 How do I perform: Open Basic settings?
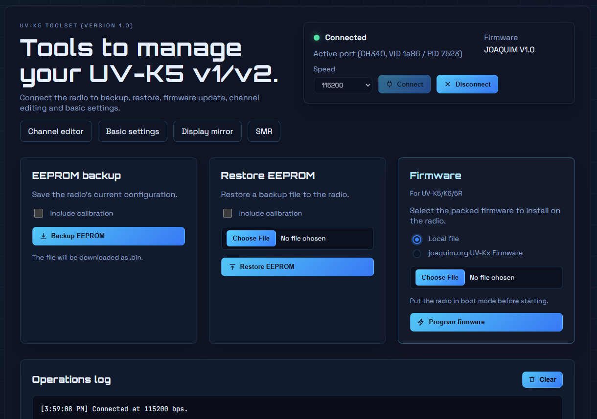132,131
